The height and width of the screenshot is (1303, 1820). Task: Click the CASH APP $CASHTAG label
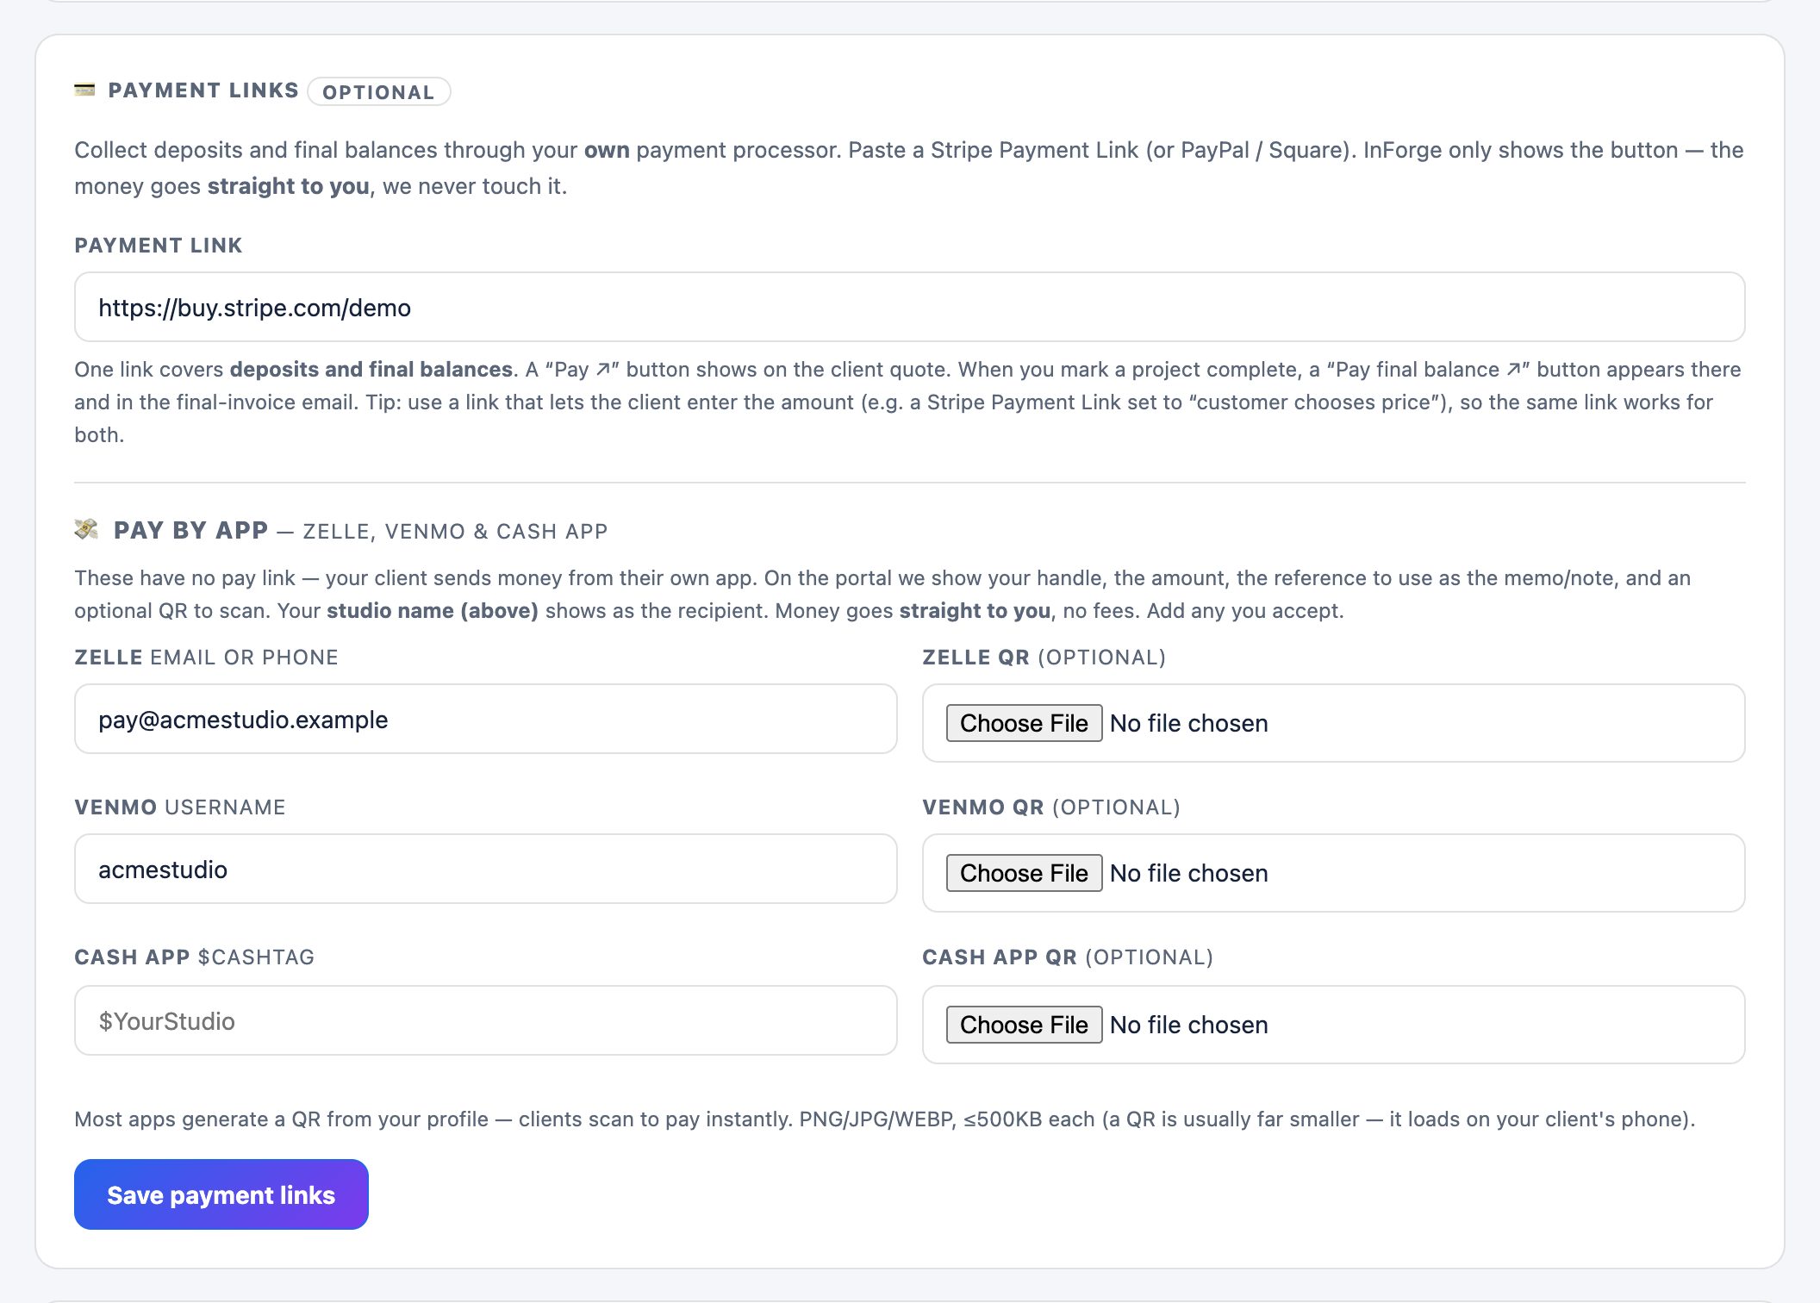195,957
